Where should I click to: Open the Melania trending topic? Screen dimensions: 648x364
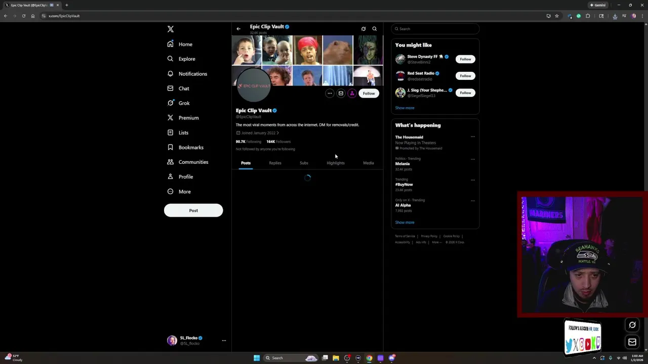point(402,164)
